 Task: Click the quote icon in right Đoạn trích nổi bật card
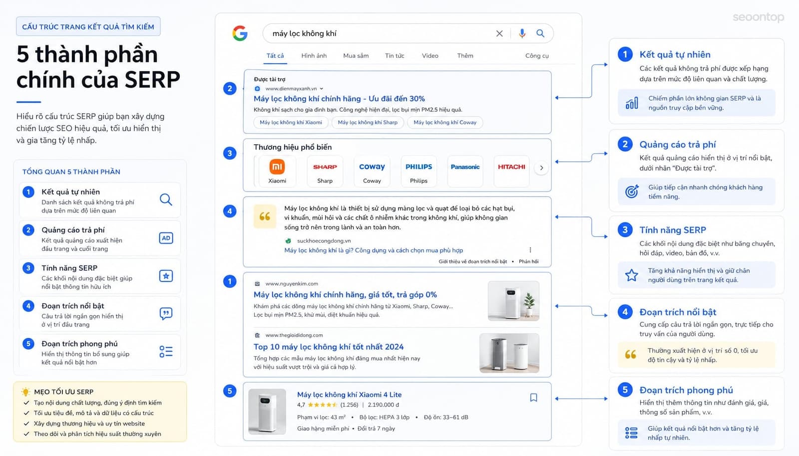pyautogui.click(x=631, y=354)
